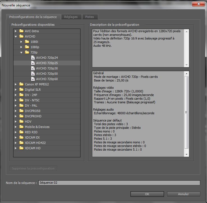Click the Digital SLR folder icon

(x=21, y=90)
